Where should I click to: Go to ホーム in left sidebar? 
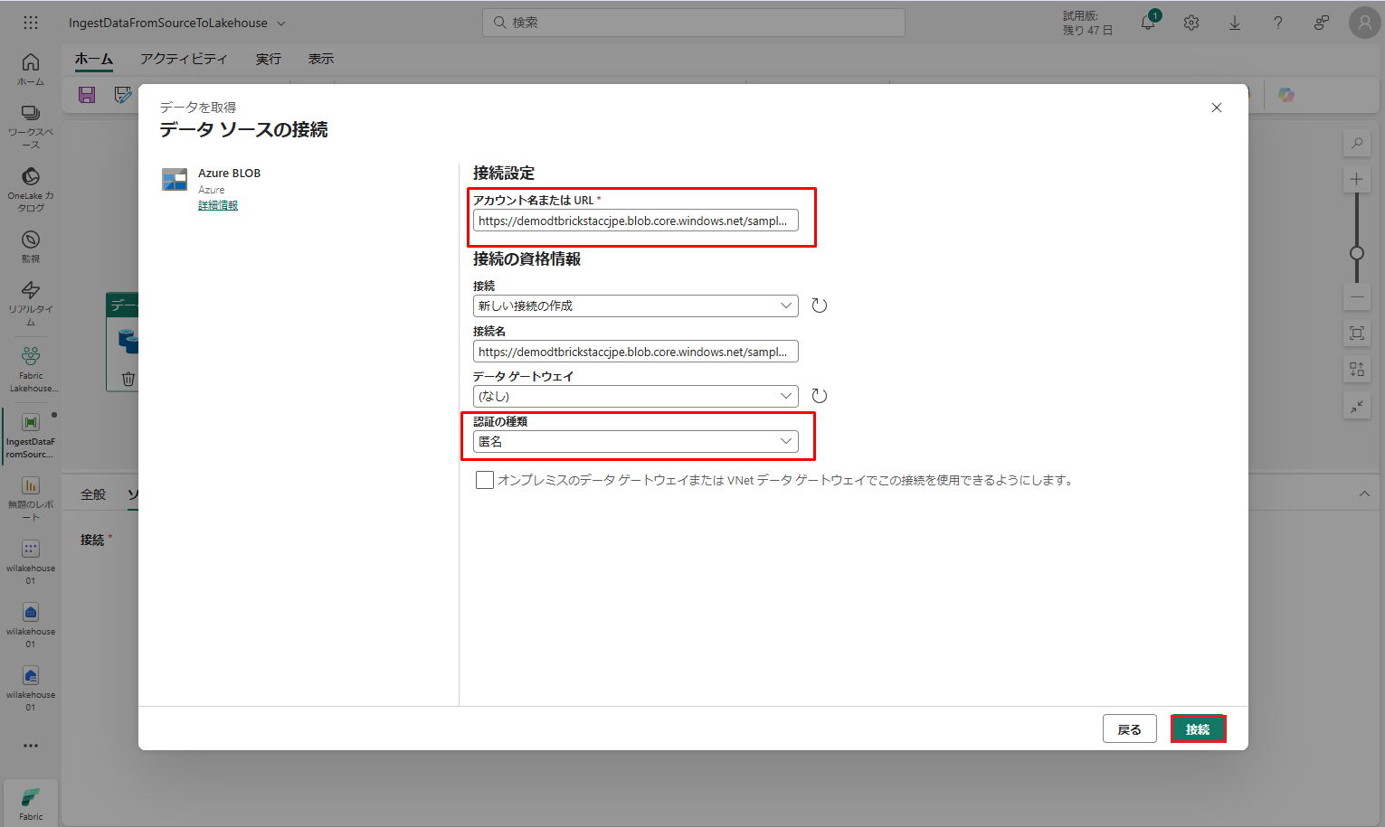[x=31, y=70]
